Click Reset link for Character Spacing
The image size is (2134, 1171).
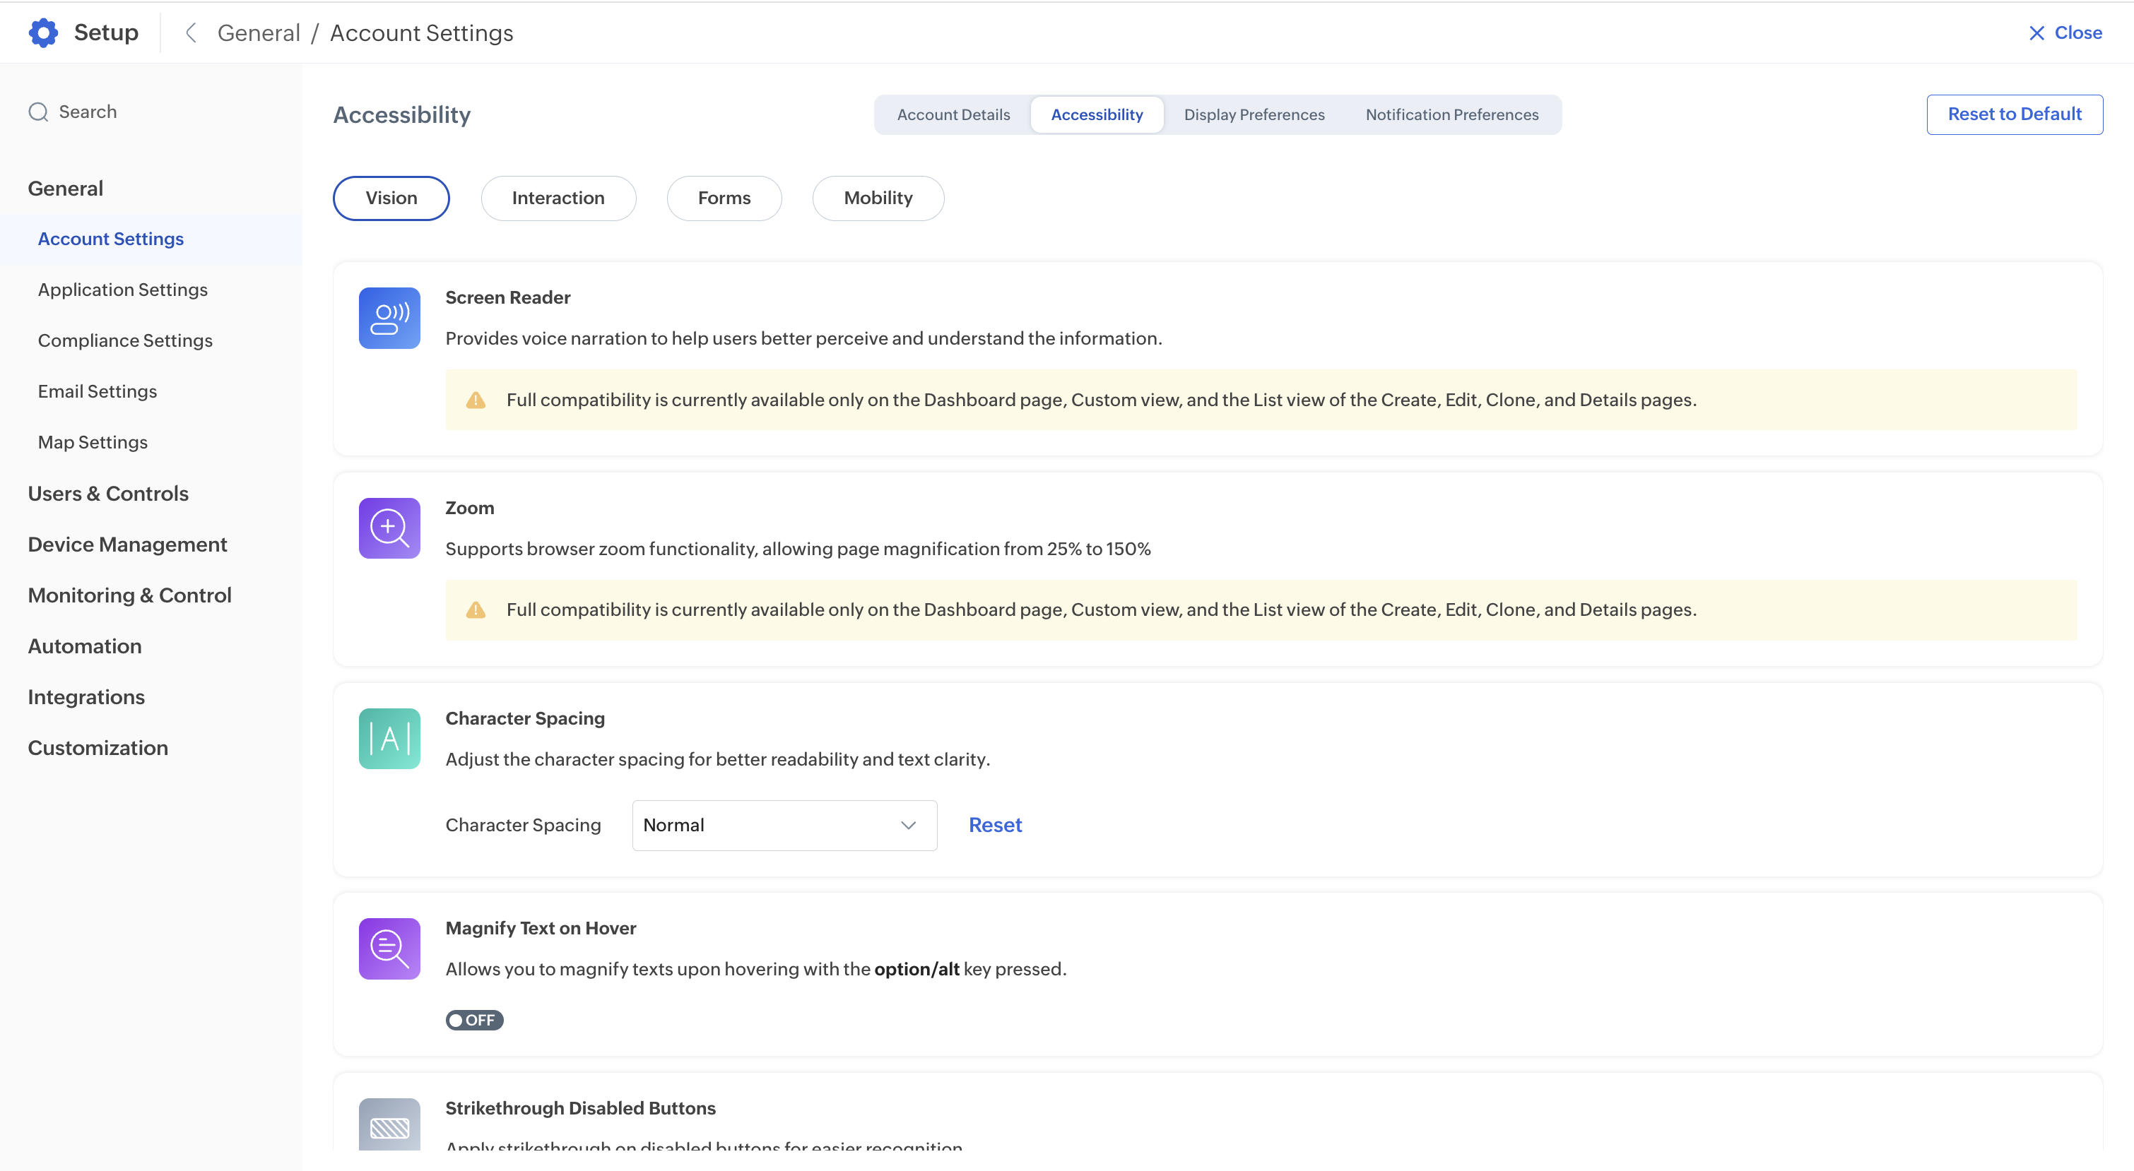996,826
